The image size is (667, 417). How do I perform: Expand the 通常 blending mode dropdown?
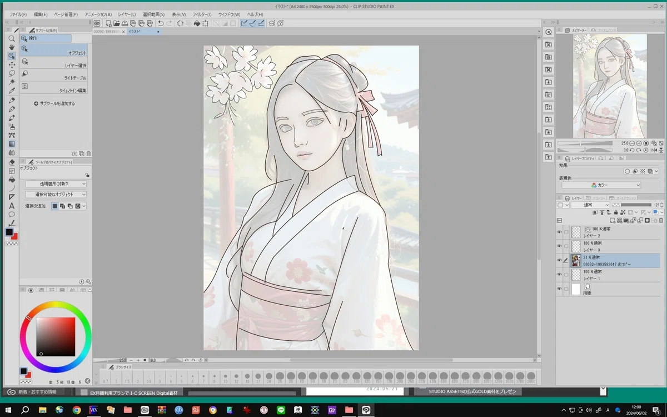point(590,205)
